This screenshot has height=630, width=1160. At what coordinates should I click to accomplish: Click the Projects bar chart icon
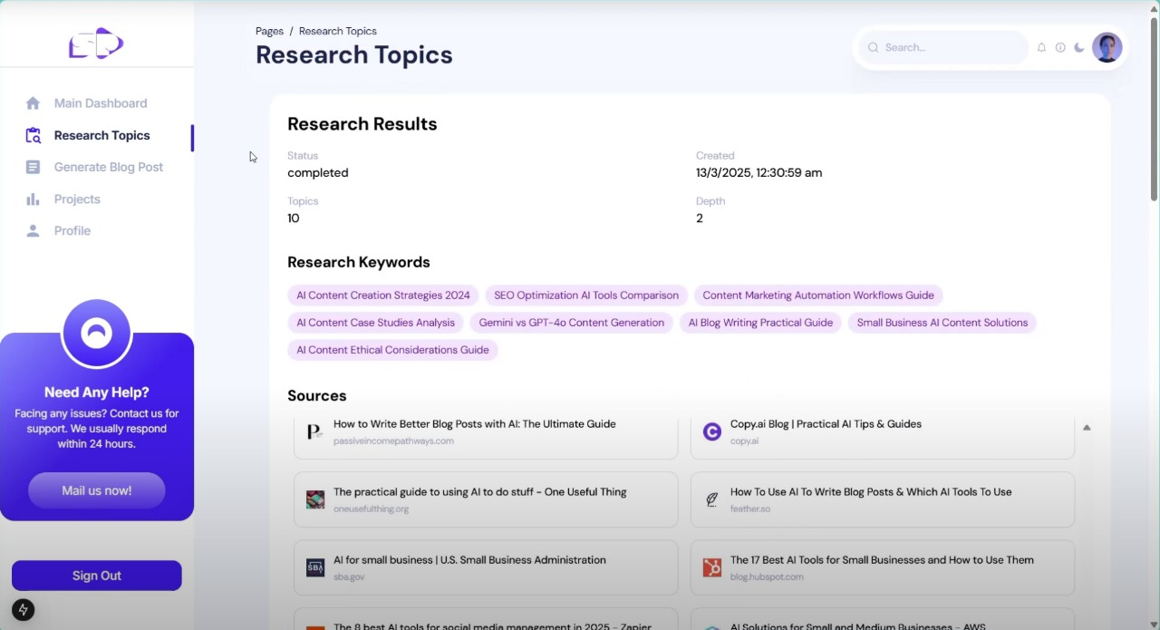(x=34, y=199)
